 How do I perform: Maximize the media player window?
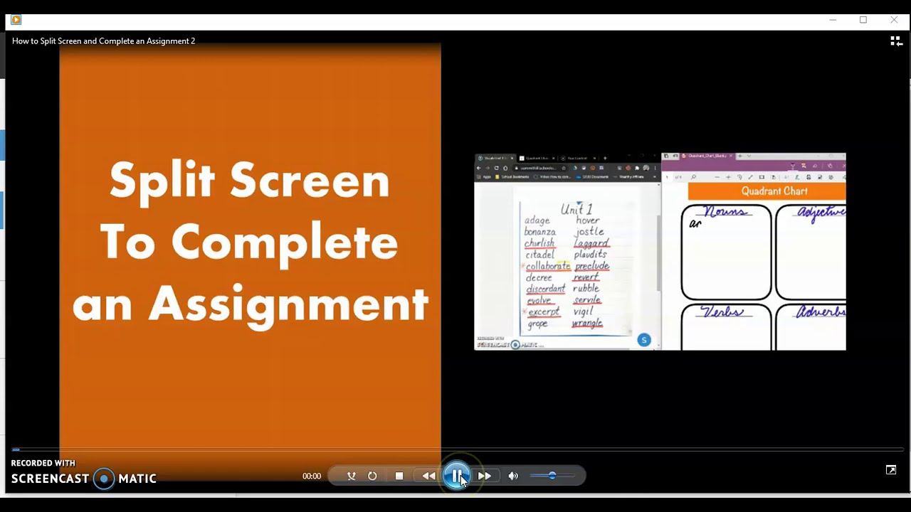863,20
